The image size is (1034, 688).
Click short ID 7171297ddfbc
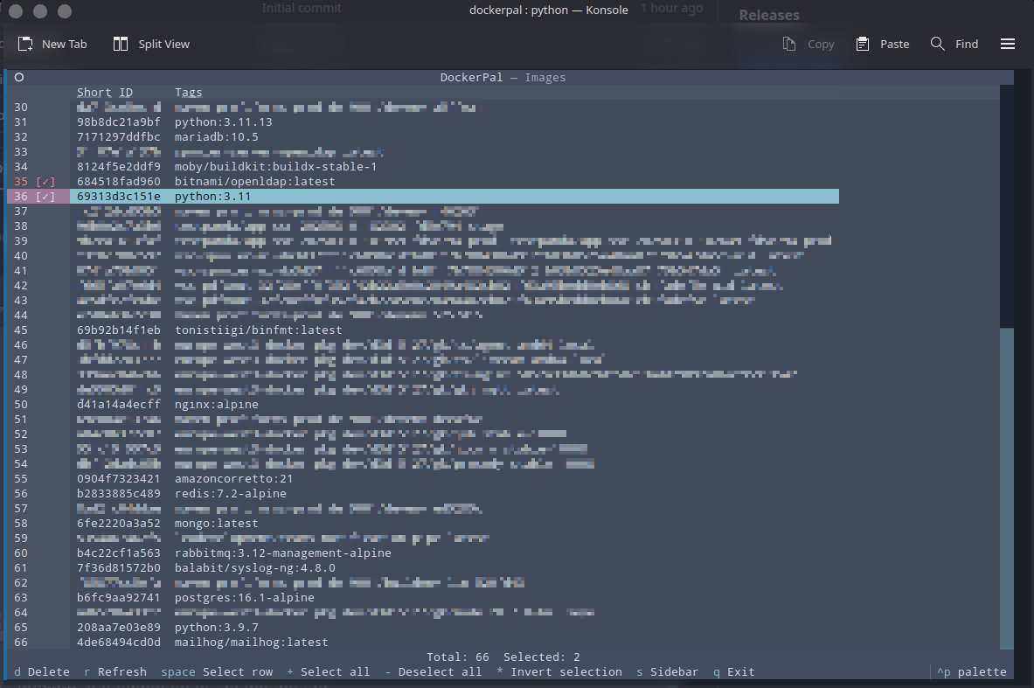click(x=119, y=137)
